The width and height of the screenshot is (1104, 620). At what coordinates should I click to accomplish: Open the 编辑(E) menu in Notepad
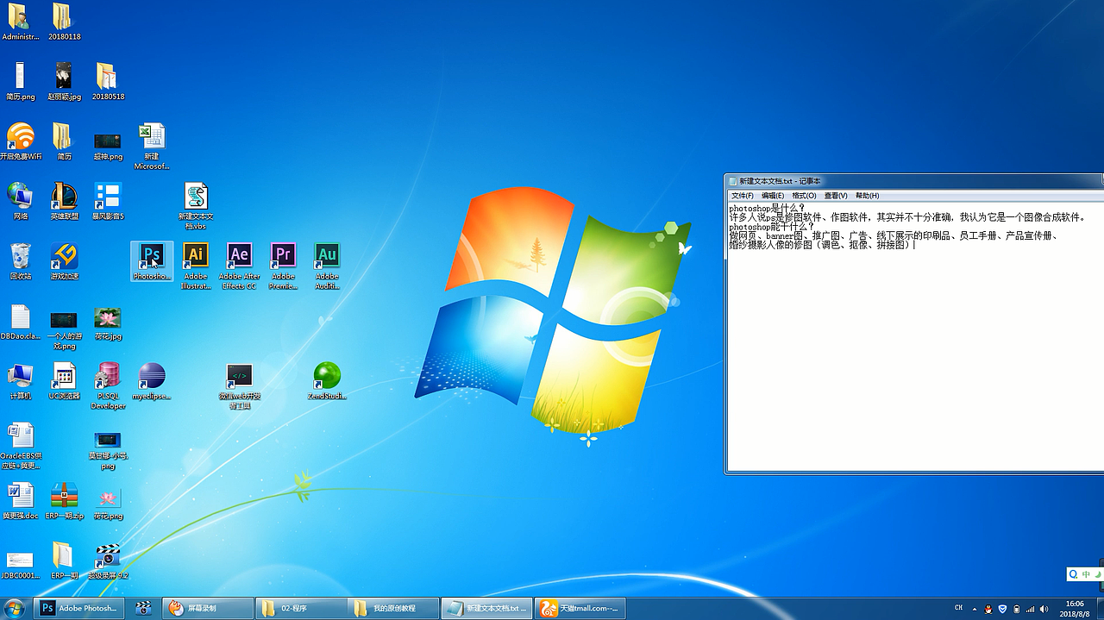pos(773,196)
